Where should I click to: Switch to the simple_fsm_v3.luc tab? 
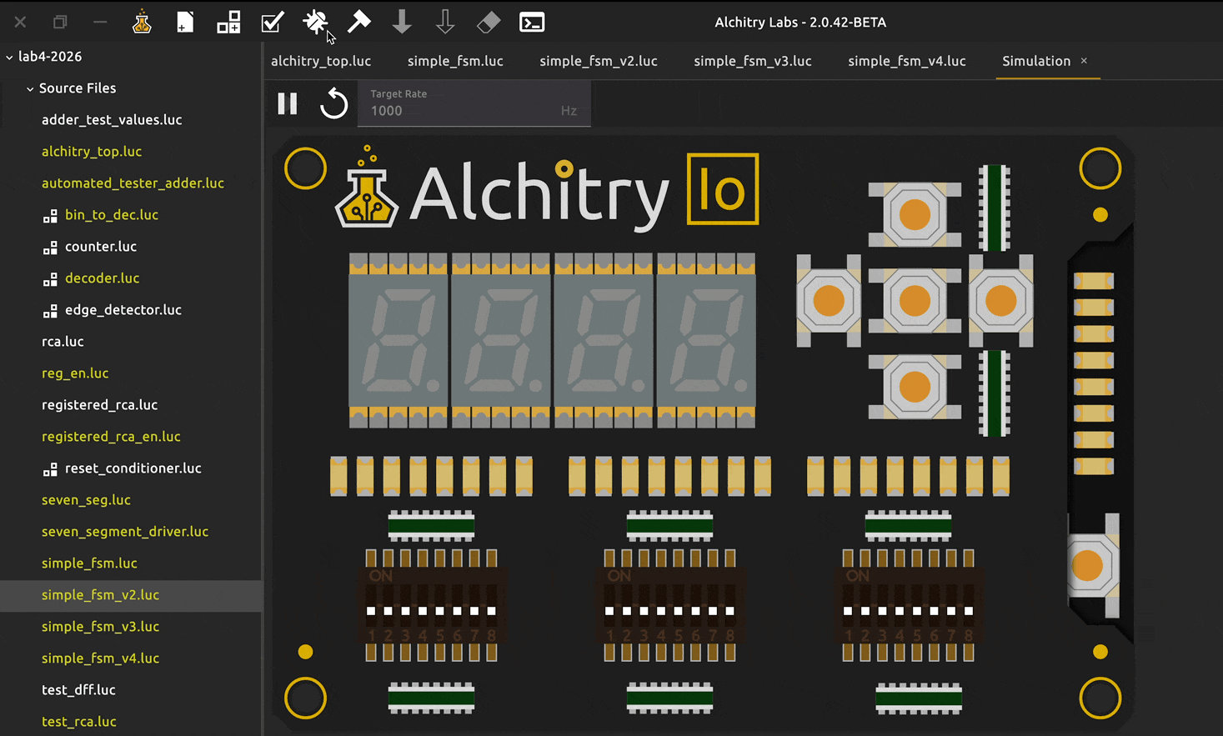coord(752,61)
